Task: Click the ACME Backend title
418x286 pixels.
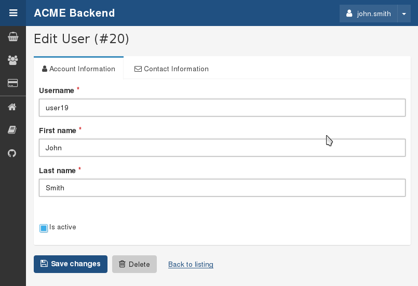Action: pyautogui.click(x=74, y=13)
